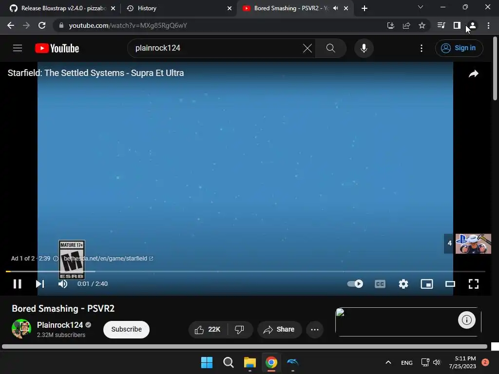Submit search with the magnifier button

coord(331,48)
